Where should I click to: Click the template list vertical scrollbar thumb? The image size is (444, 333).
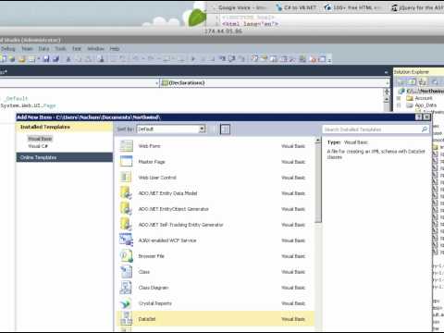[x=318, y=183]
